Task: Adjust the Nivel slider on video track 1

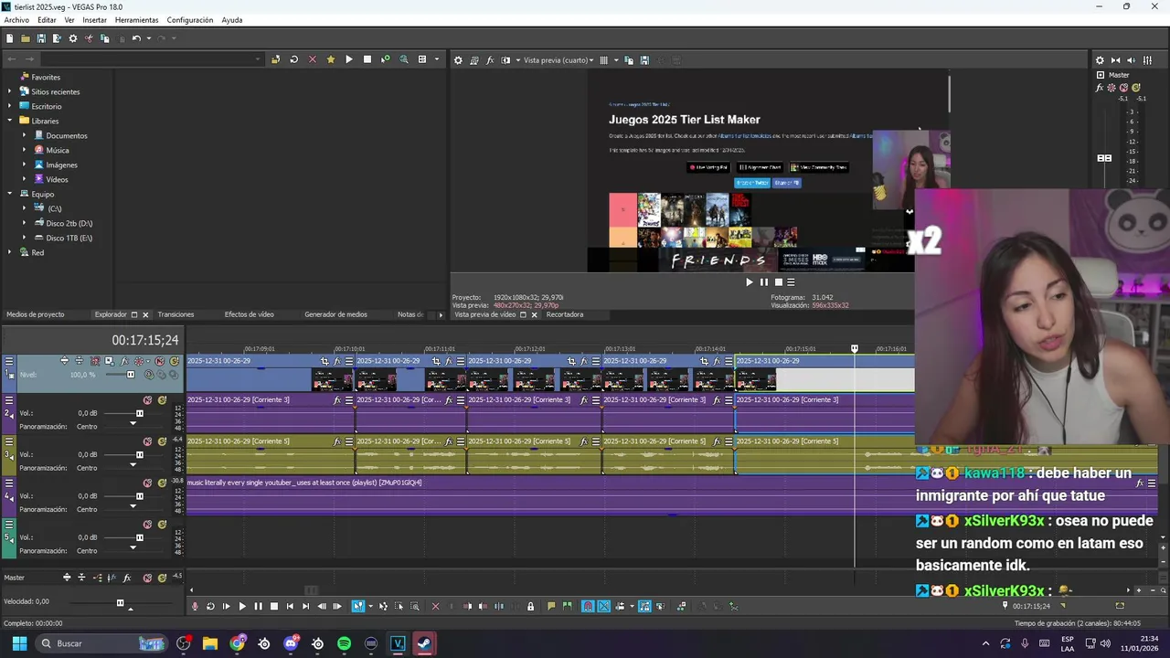Action: (130, 375)
